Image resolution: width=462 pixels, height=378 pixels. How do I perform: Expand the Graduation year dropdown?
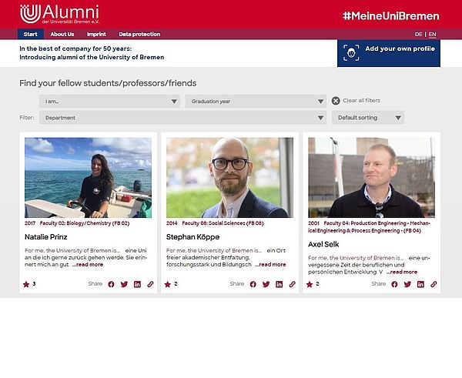point(256,101)
